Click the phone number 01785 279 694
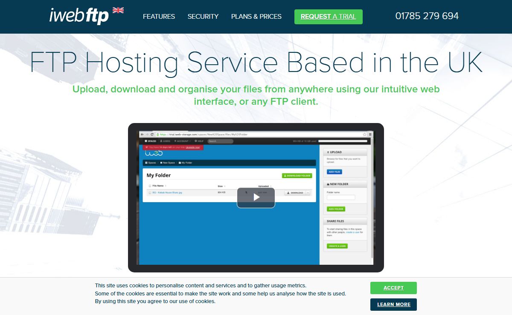This screenshot has width=512, height=315. click(x=427, y=16)
